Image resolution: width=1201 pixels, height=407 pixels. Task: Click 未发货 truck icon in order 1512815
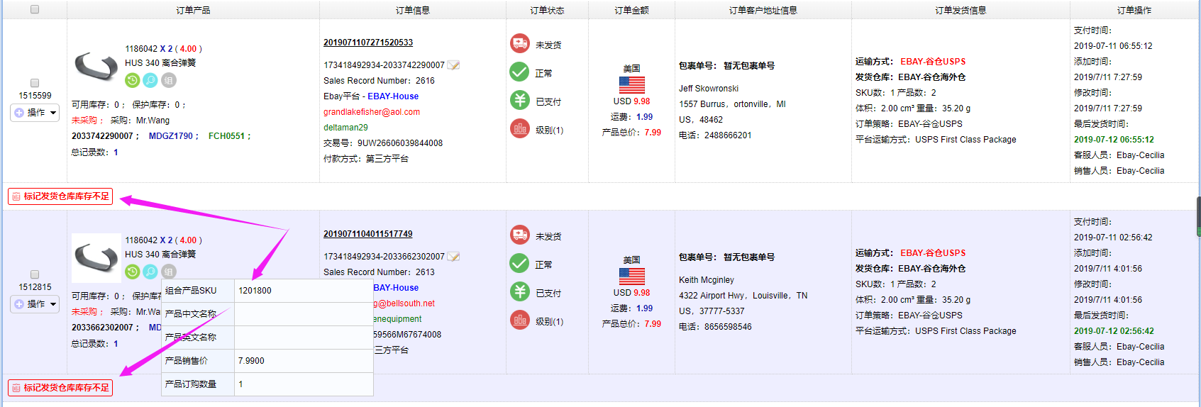pyautogui.click(x=520, y=235)
